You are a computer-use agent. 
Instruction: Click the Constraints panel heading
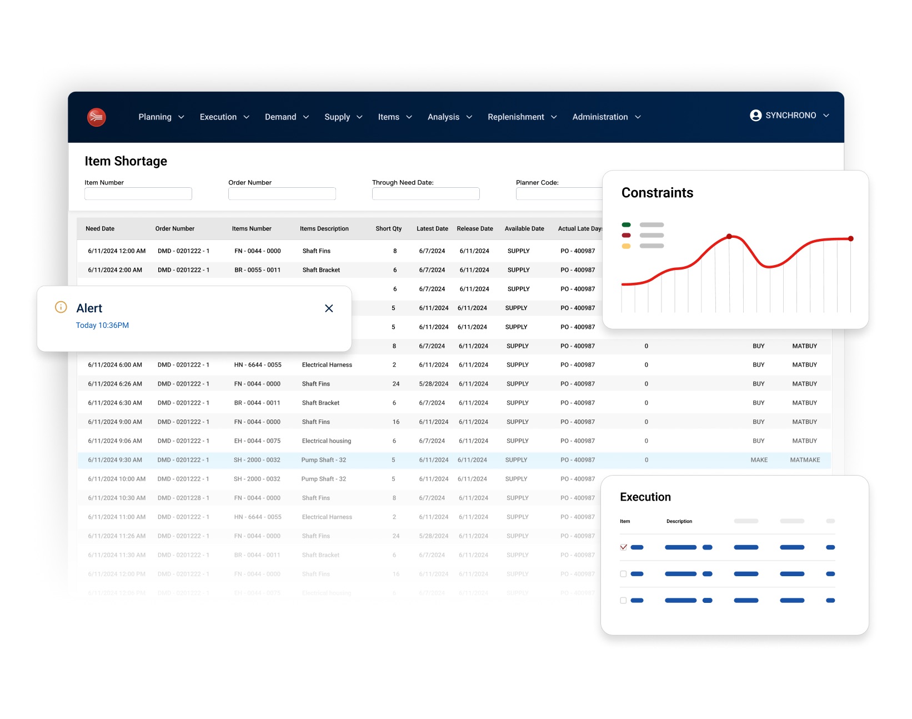click(x=657, y=192)
